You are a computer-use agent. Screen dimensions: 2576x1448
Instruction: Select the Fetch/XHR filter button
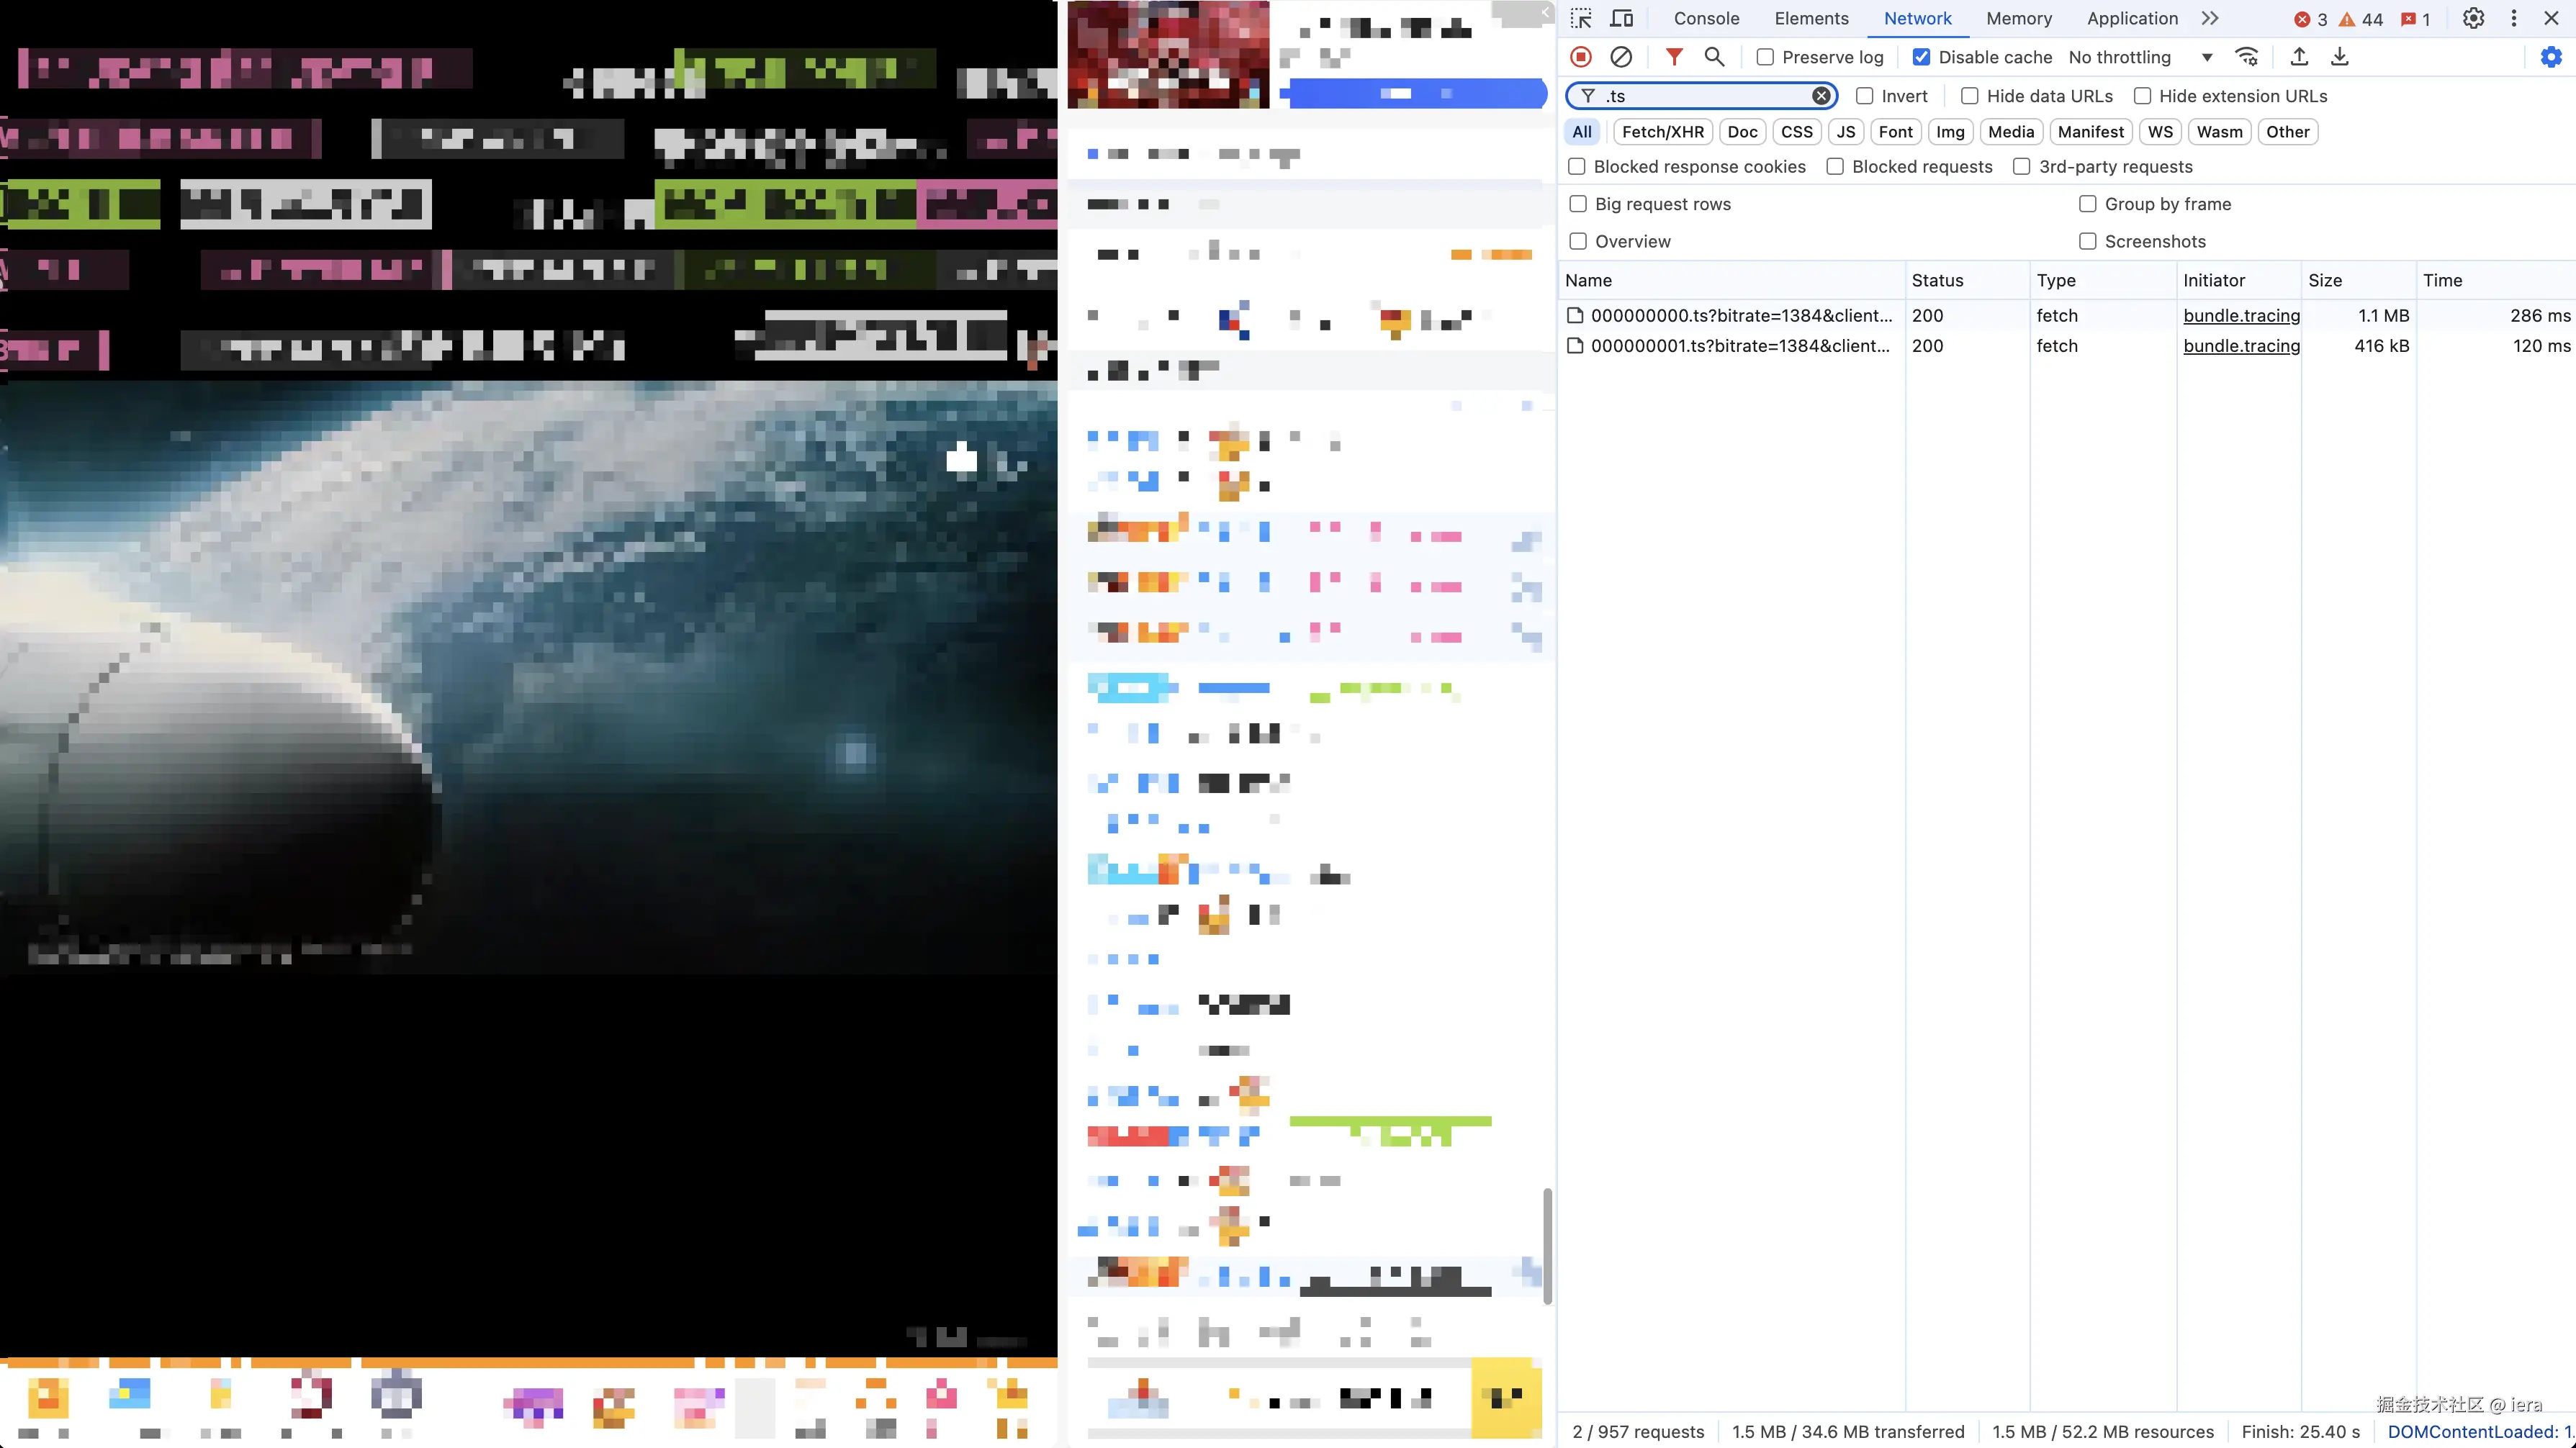1662,132
